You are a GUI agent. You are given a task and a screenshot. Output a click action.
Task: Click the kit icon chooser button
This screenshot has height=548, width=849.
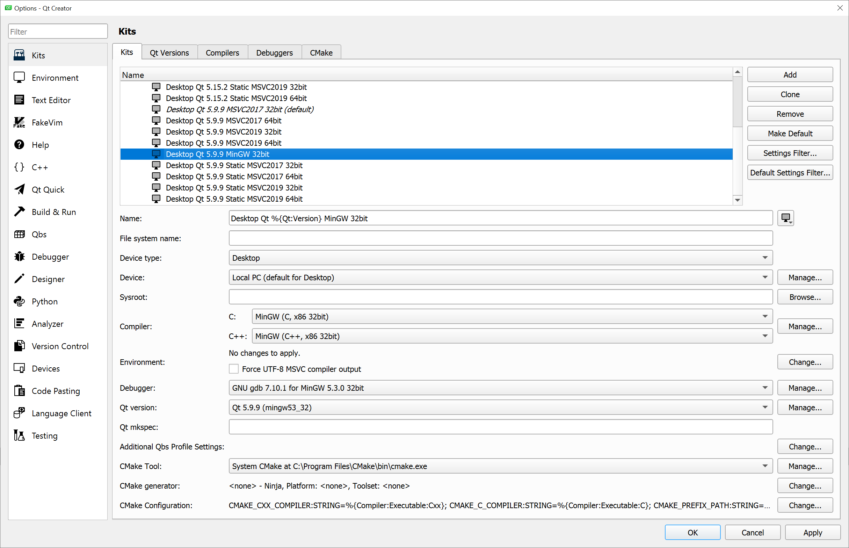pos(785,218)
